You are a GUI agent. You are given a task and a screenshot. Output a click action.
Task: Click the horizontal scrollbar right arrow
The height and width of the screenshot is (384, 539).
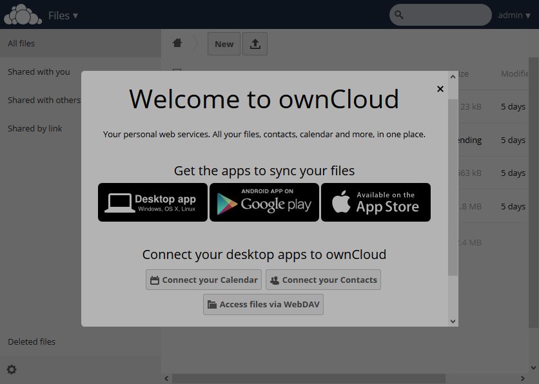[x=522, y=378]
